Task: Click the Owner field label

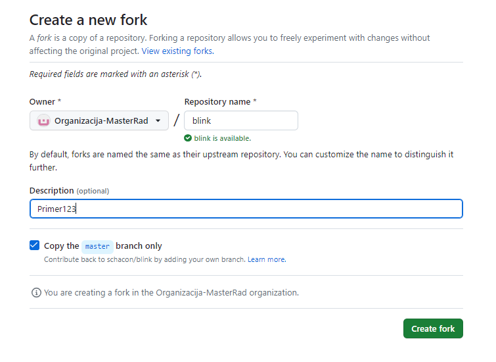Action: pyautogui.click(x=45, y=102)
